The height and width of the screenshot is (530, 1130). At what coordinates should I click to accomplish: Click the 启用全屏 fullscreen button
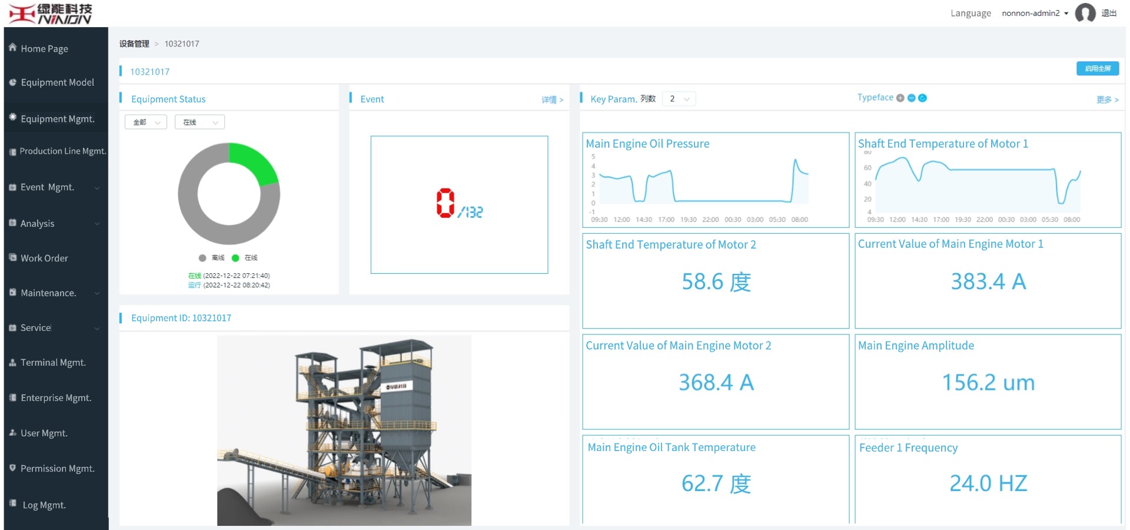tap(1097, 69)
